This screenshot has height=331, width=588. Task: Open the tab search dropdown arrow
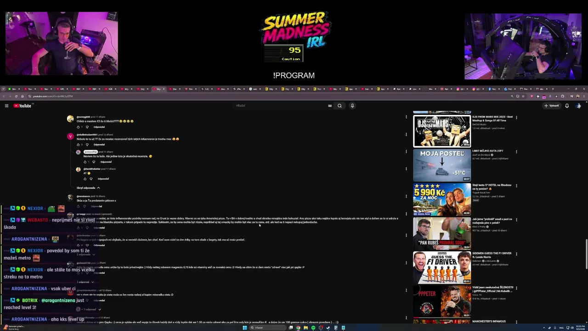coord(3,89)
